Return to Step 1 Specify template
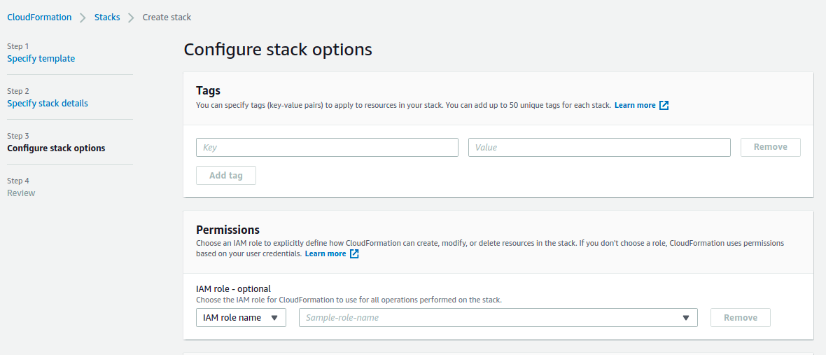The height and width of the screenshot is (355, 826). click(41, 58)
